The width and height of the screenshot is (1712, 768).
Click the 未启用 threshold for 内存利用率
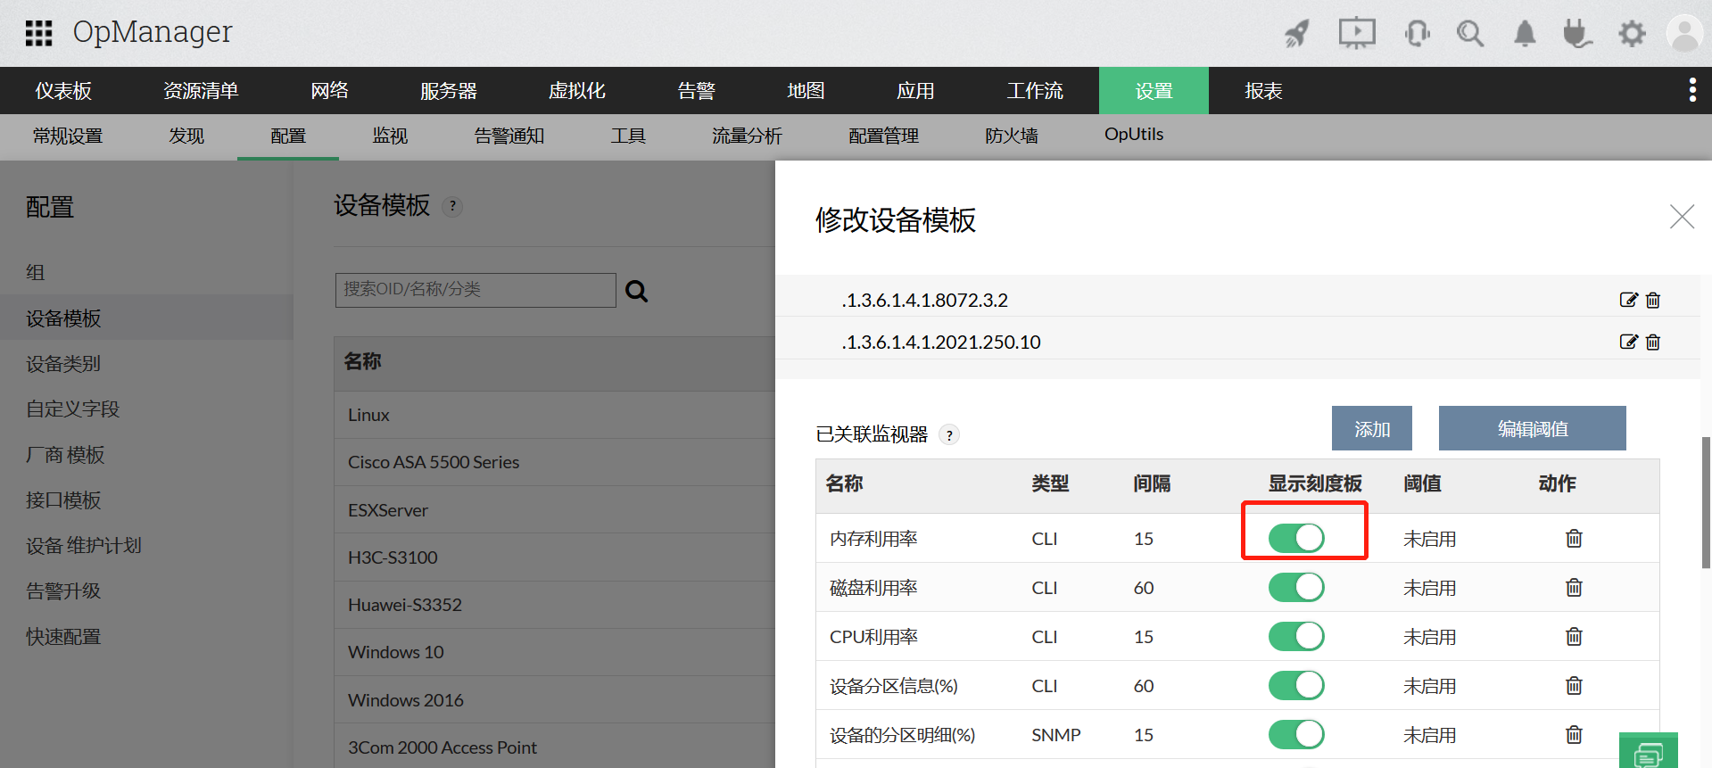pyautogui.click(x=1429, y=539)
